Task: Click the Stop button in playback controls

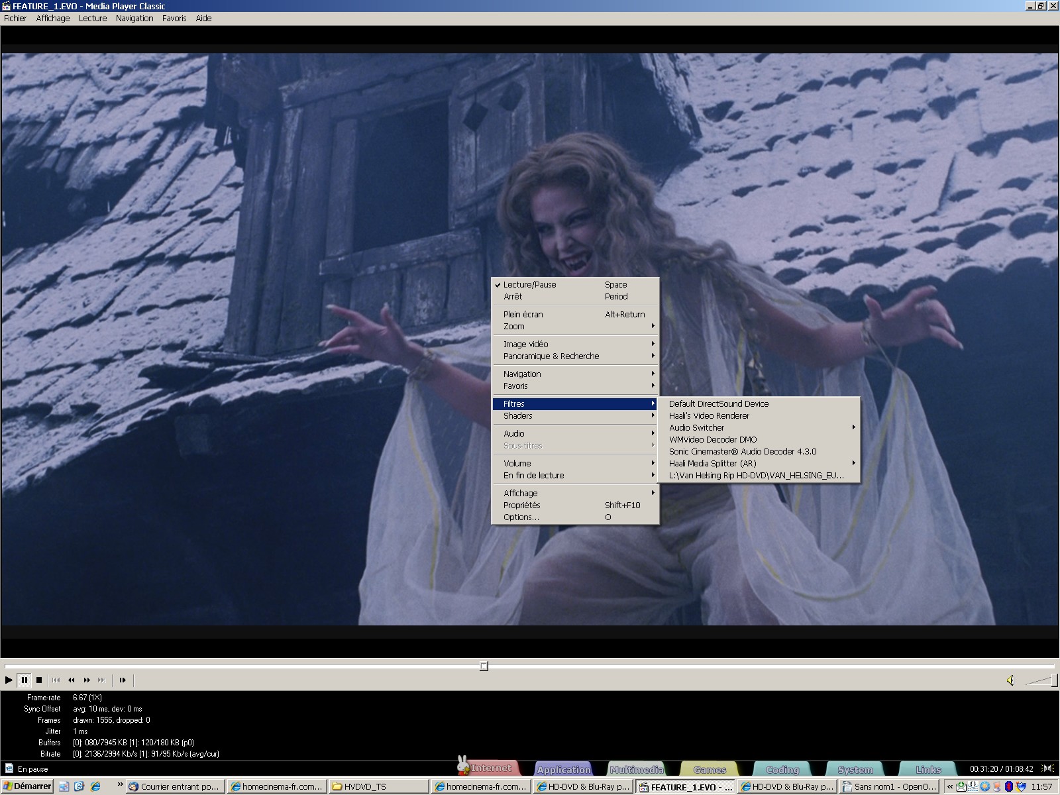Action: pos(39,680)
